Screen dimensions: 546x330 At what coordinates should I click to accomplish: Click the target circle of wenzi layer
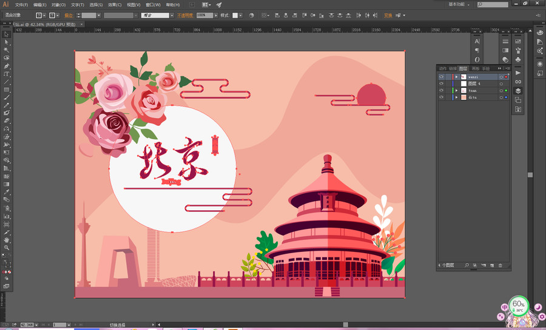click(501, 77)
